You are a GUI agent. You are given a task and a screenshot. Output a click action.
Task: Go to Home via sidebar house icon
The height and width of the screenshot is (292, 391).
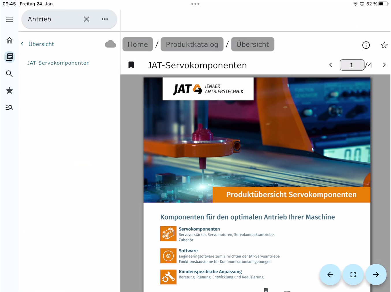(x=10, y=40)
